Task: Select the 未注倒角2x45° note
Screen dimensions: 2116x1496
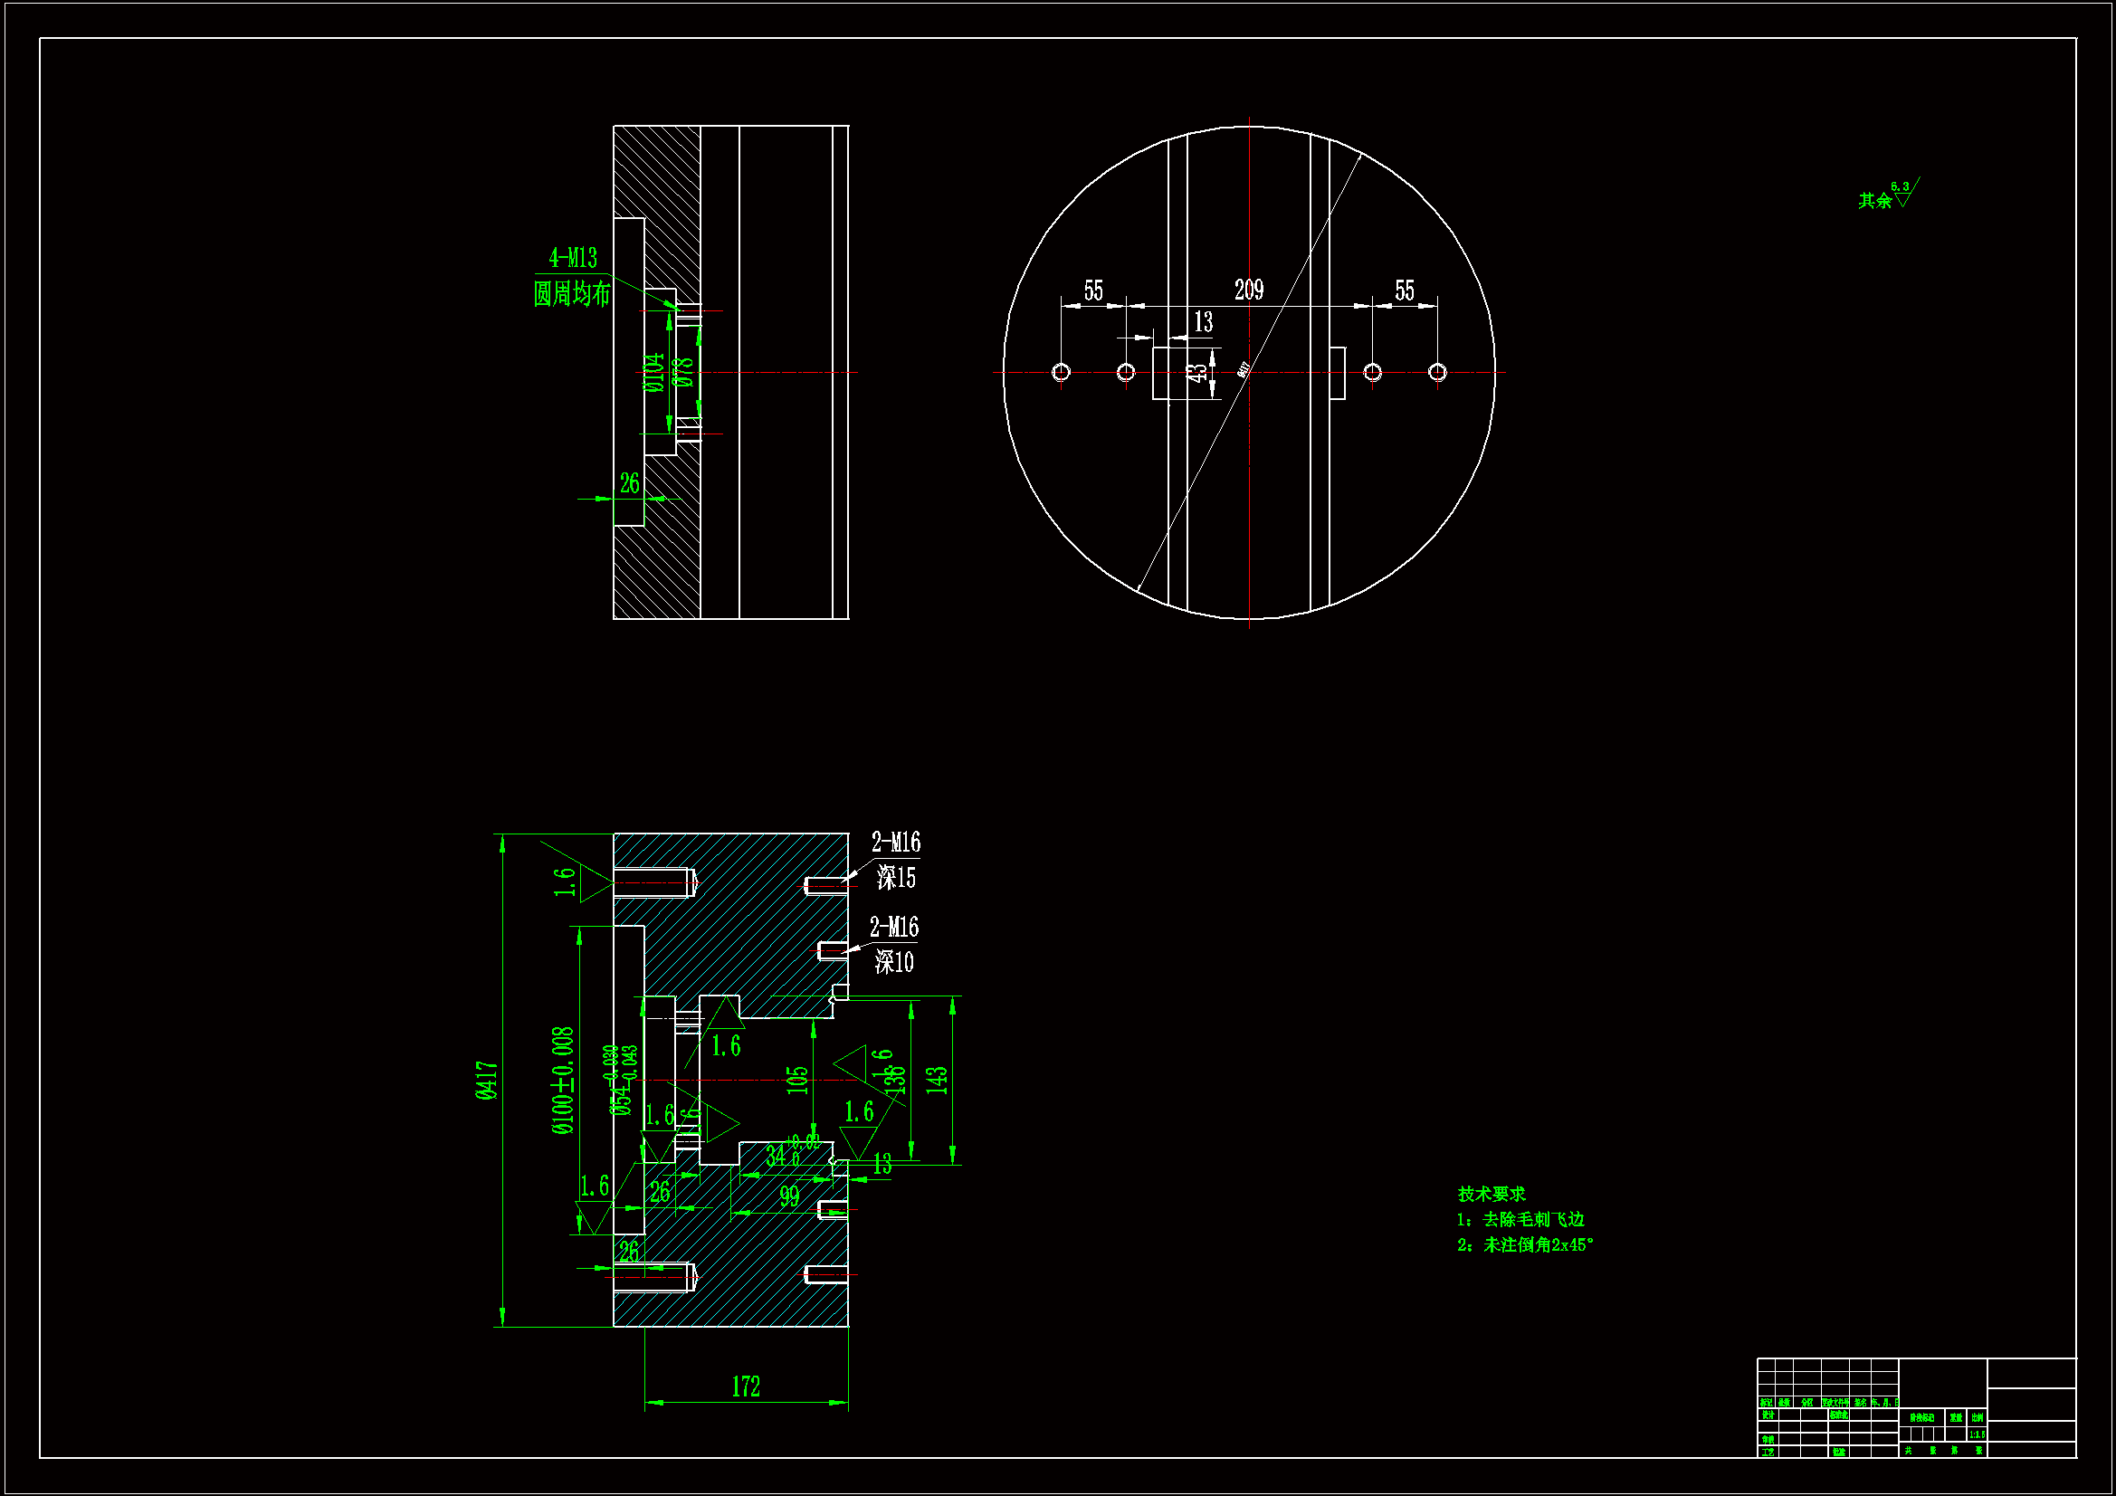Action: tap(1536, 1245)
